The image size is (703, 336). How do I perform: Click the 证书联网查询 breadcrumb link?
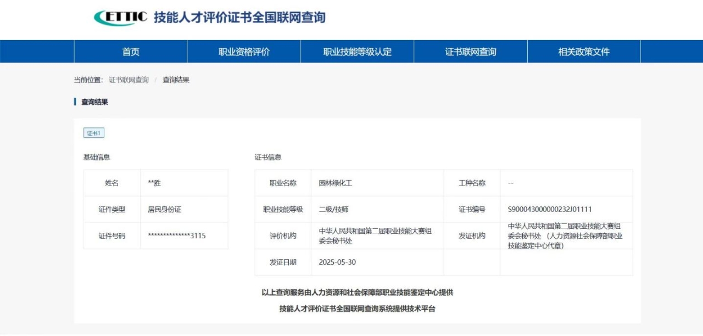(129, 80)
